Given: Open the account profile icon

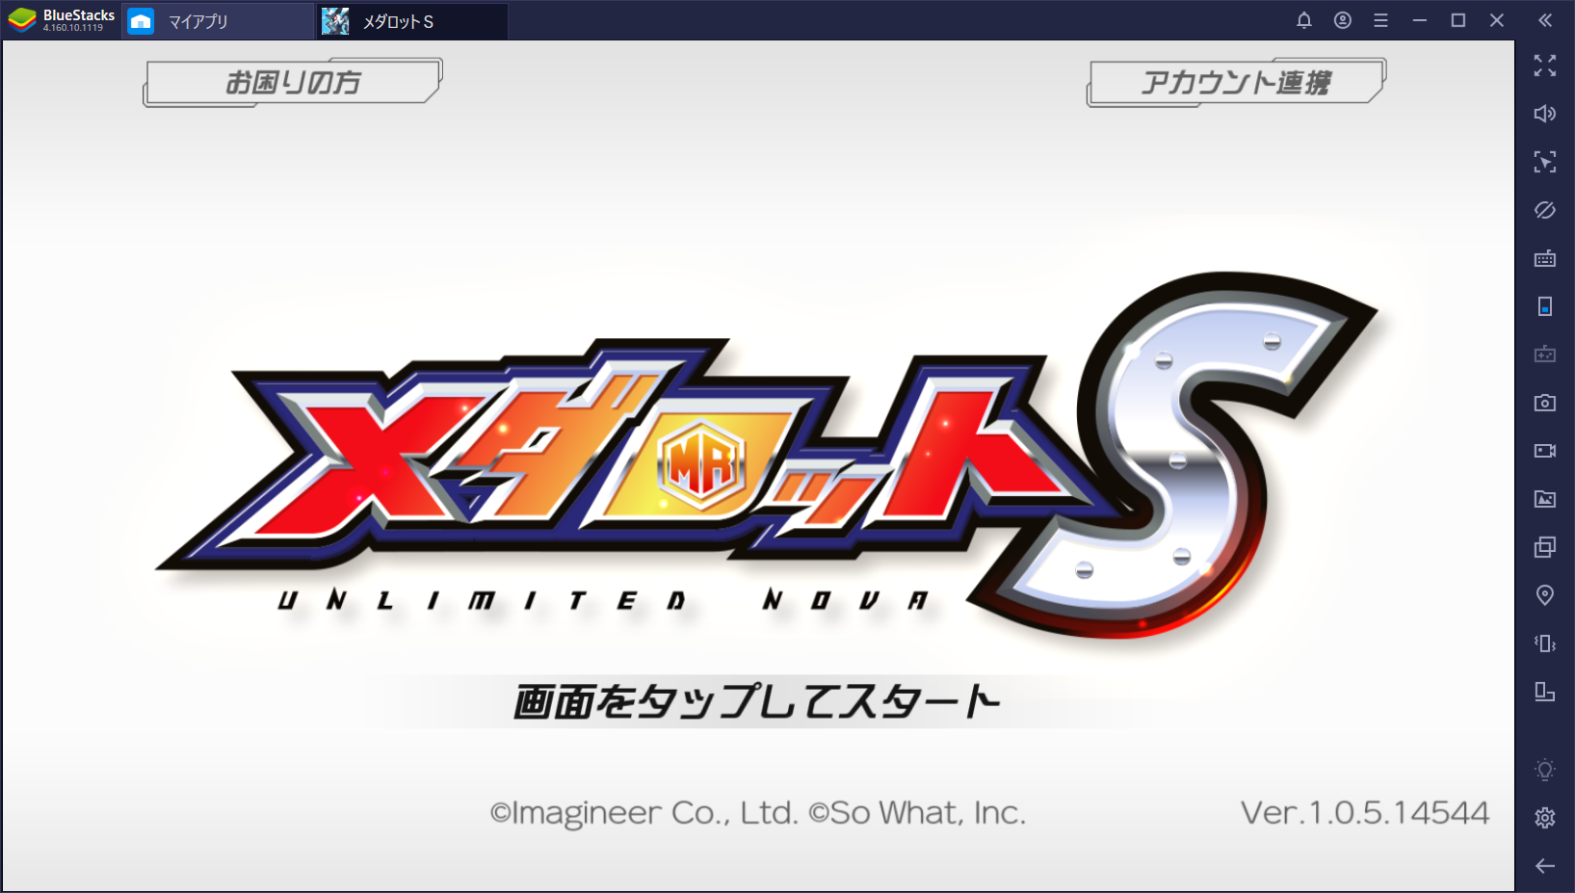Looking at the screenshot, I should point(1343,20).
